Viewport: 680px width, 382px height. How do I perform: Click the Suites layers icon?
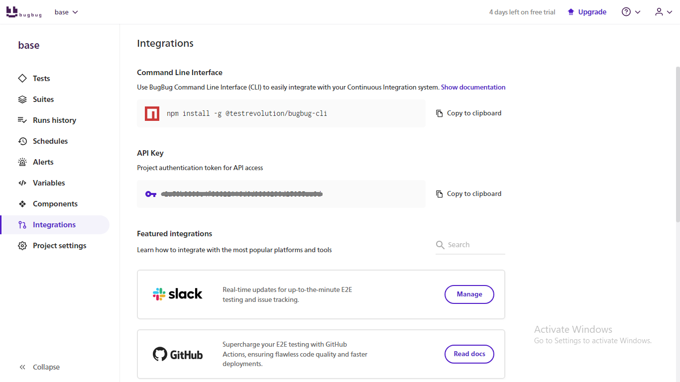[x=22, y=99]
